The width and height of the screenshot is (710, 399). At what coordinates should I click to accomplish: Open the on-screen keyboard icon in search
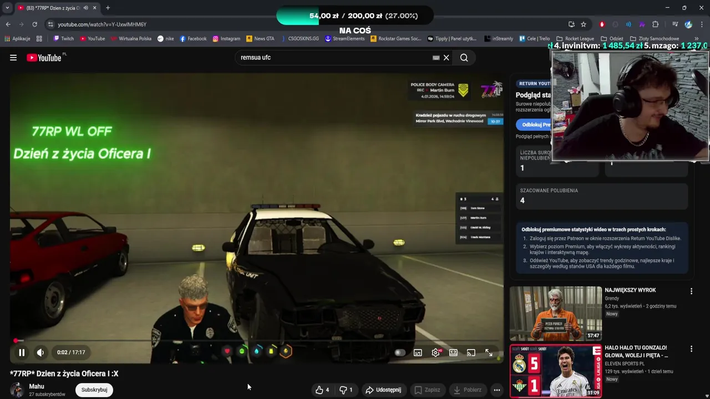click(436, 58)
